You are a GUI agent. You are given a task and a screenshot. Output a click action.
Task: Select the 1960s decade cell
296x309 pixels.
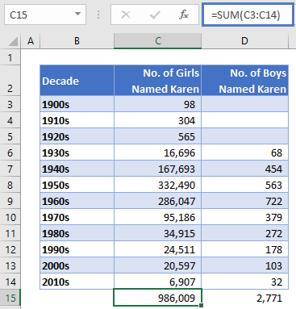[77, 201]
